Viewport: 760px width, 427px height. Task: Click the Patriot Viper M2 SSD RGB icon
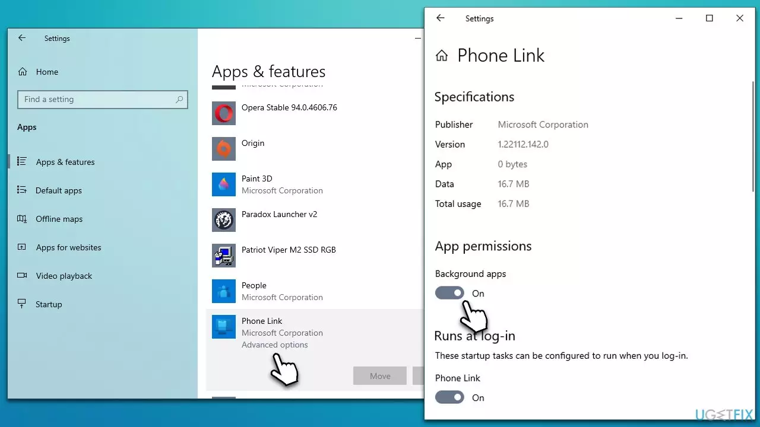pos(224,256)
